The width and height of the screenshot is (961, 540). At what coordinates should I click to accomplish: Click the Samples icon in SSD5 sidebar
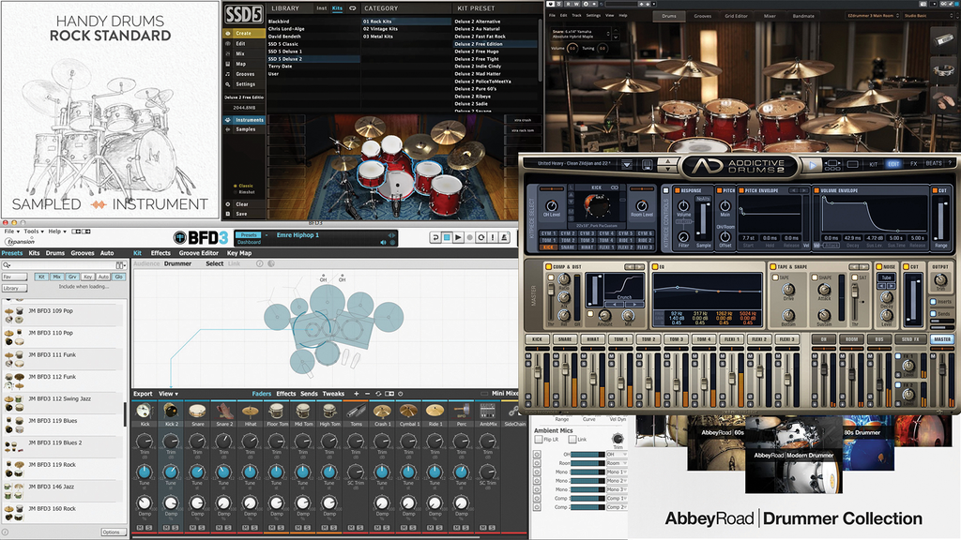244,129
